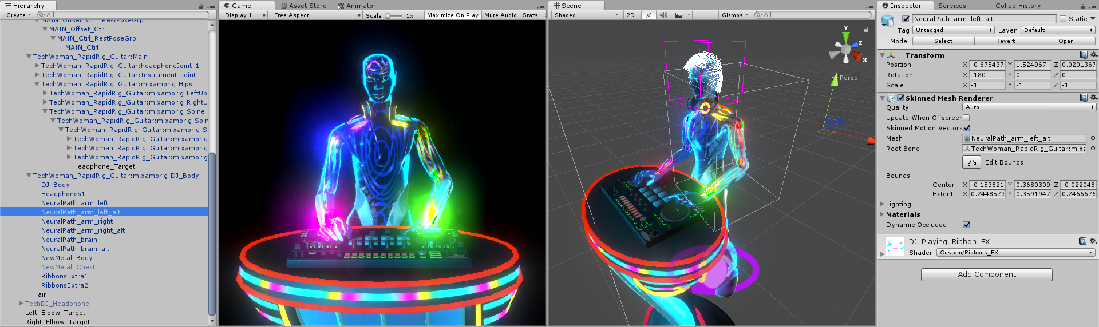
Task: Click the Persp projection label
Action: 848,78
